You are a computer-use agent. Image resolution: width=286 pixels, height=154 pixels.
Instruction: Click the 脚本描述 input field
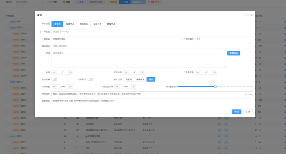pyautogui.click(x=152, y=46)
